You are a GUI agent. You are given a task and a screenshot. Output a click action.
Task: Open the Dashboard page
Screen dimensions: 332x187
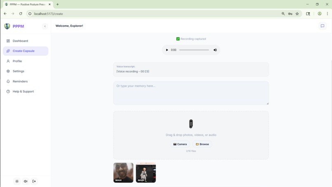(x=26, y=41)
